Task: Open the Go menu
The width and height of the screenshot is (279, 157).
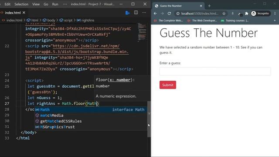Action: pyautogui.click(x=46, y=4)
